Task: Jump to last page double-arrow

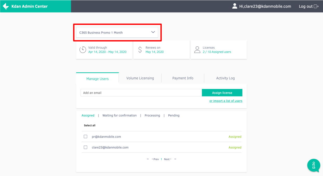Action: (175, 159)
